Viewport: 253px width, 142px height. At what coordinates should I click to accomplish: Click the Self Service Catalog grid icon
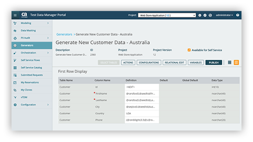click(15, 68)
